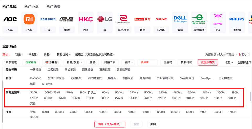Pick the ASUS 华硕 brand logo
252x129 pixels.
[x=67, y=19]
